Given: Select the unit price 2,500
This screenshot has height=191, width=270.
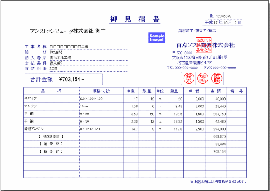Looking at the screenshot, I should 200,129.
